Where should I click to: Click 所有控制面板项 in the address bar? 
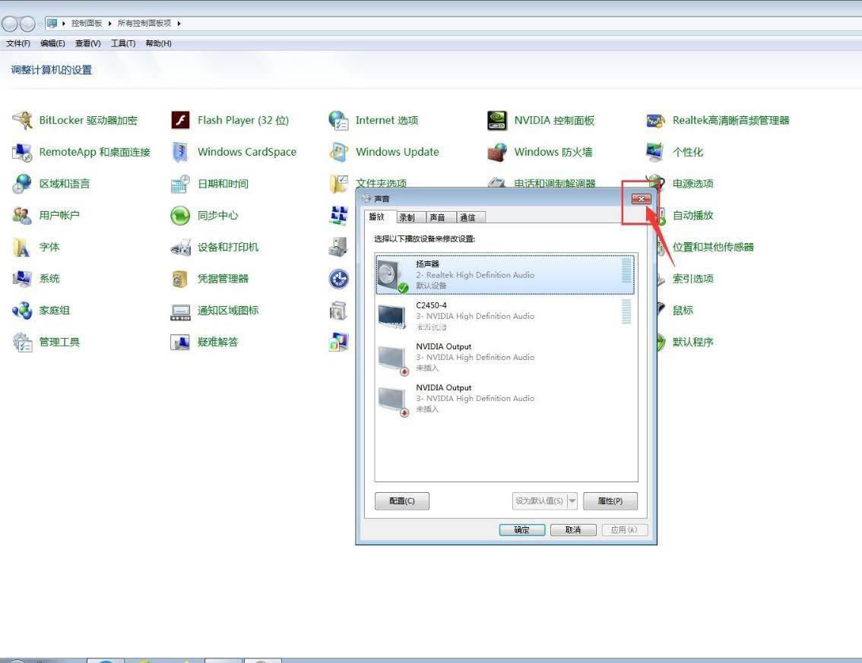(144, 23)
